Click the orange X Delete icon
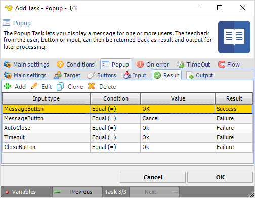This screenshot has width=255, height=198. click(x=91, y=86)
